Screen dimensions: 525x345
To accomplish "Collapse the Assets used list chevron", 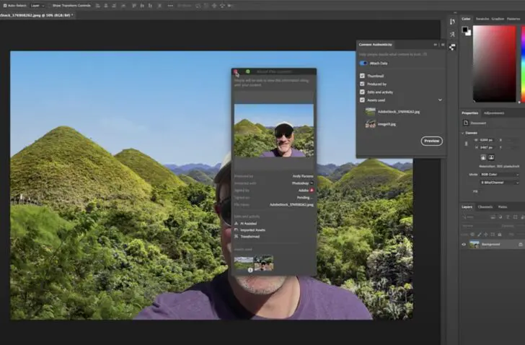I will click(x=440, y=100).
